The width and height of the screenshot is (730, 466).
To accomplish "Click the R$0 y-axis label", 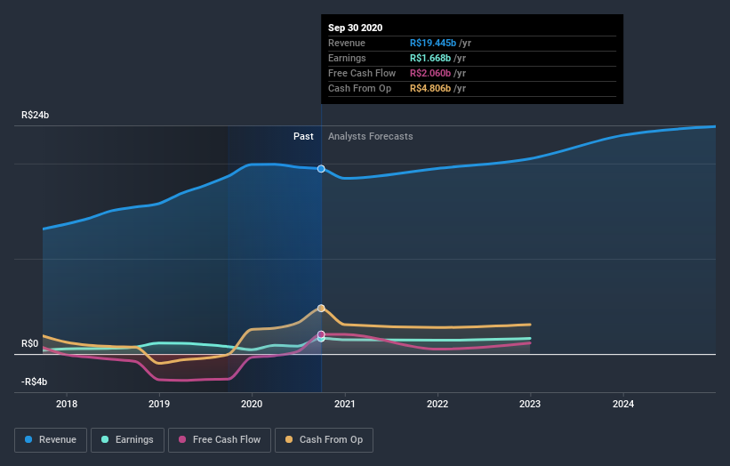I will [30, 343].
